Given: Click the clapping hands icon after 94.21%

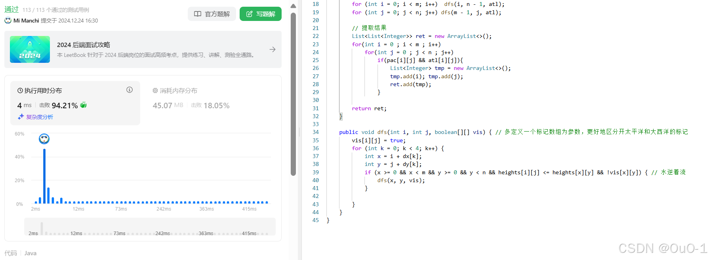Looking at the screenshot, I should pos(83,105).
